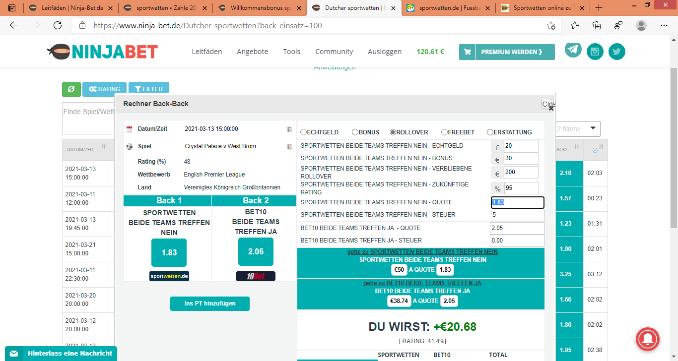Image resolution: width=678 pixels, height=361 pixels.
Task: Edit BET10 STEUER field 0.00
Action: click(x=517, y=241)
